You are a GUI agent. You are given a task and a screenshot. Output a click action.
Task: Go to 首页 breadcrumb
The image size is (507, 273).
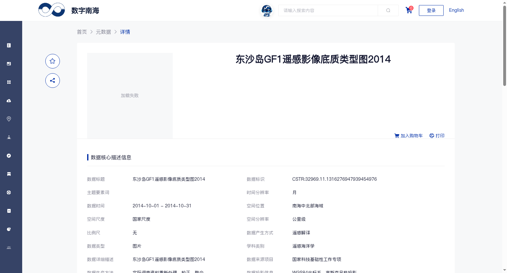coord(82,32)
